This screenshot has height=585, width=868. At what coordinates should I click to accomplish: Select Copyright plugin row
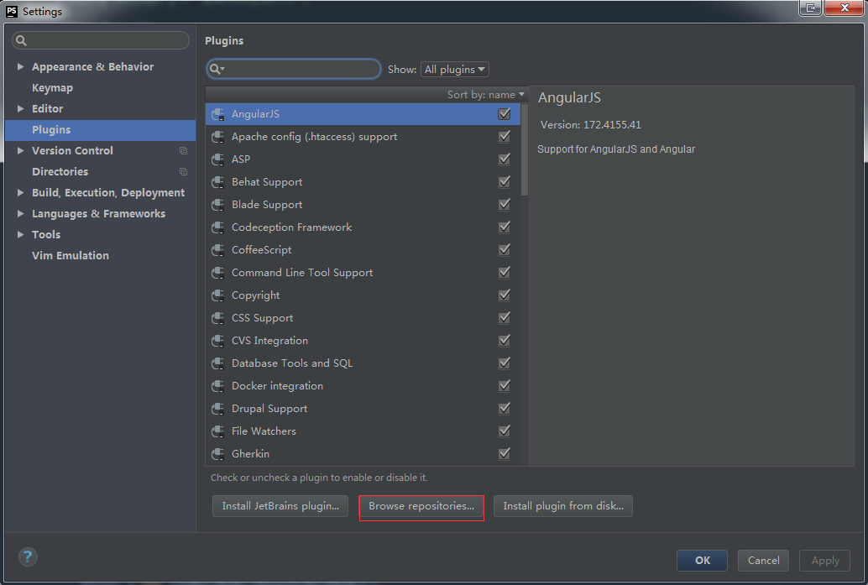point(363,295)
